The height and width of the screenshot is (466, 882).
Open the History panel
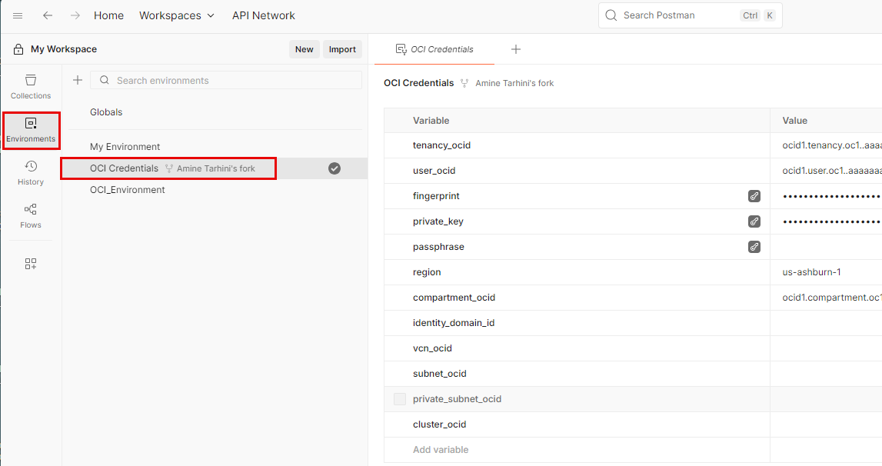coord(31,171)
